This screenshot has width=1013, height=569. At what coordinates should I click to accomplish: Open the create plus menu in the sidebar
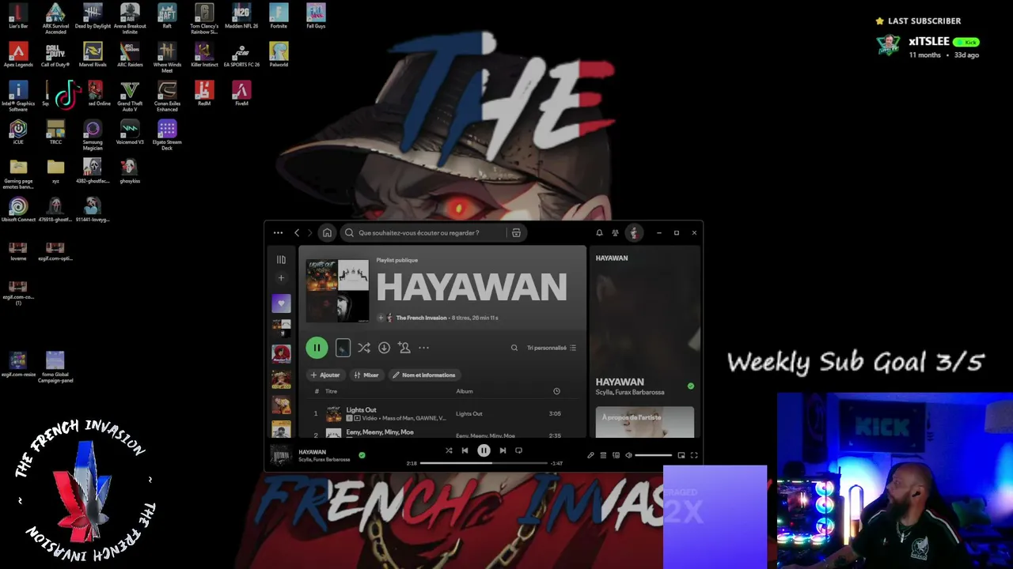pyautogui.click(x=281, y=278)
